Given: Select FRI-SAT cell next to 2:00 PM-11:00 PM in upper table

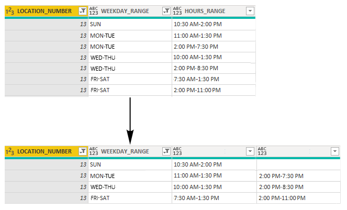Looking at the screenshot, I should [130, 90].
